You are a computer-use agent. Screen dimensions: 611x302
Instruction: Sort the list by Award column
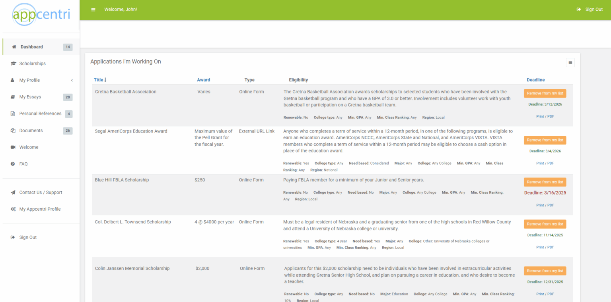click(203, 80)
